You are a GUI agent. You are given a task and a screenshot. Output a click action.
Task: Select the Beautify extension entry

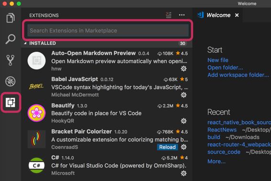(107, 113)
